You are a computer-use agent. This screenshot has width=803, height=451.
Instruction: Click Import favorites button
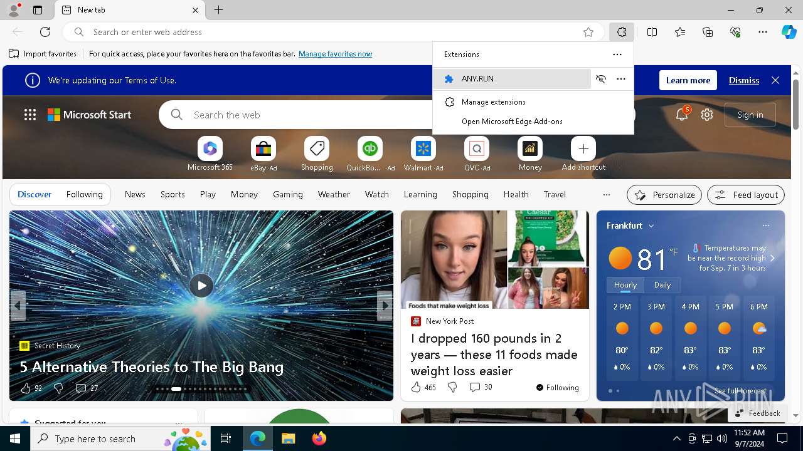click(43, 54)
